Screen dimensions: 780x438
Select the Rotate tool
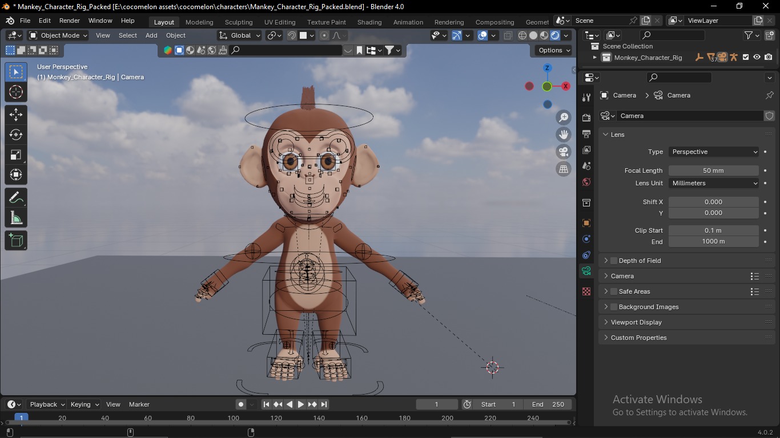(x=16, y=135)
